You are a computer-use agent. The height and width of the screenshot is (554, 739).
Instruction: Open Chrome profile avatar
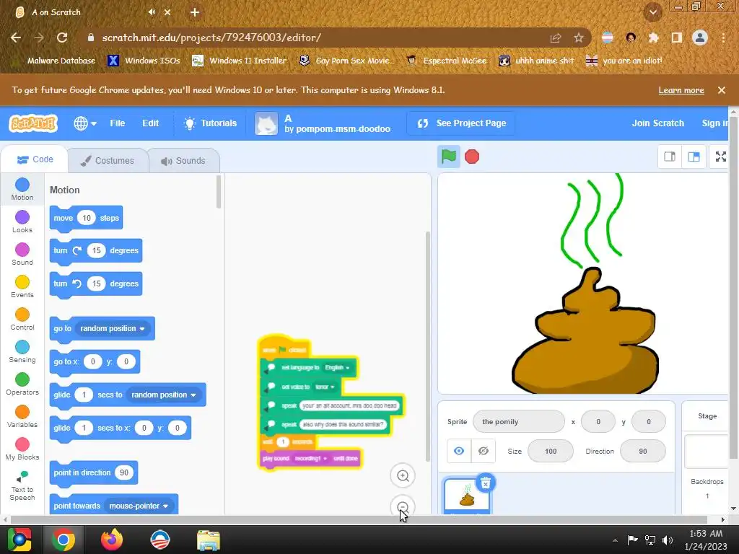coord(700,38)
